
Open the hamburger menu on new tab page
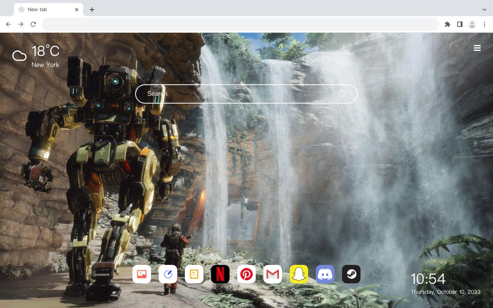pyautogui.click(x=477, y=48)
